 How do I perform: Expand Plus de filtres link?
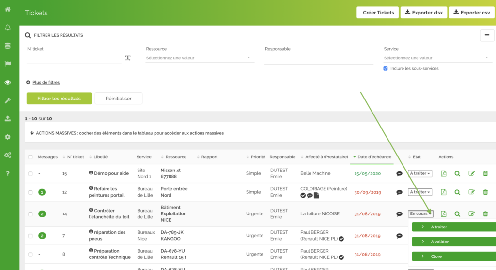pos(46,83)
